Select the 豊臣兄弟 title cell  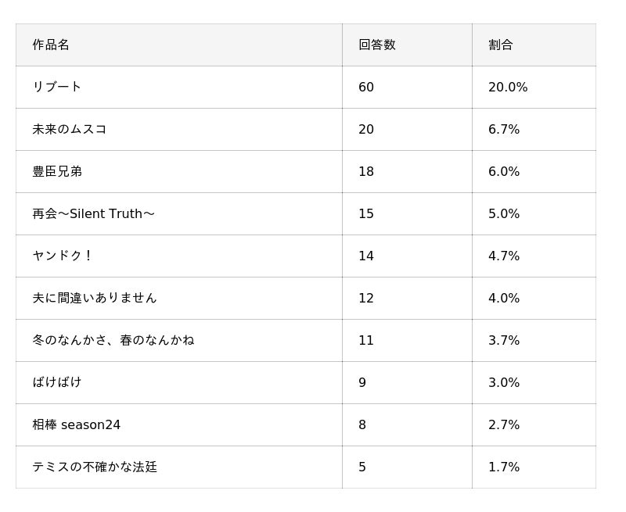(x=57, y=171)
